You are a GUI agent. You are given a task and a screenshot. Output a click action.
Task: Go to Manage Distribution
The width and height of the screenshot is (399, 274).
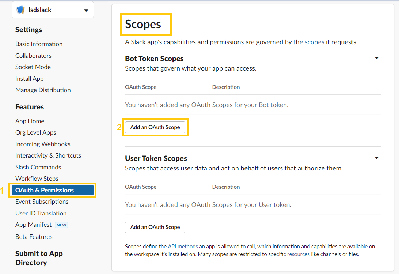(x=43, y=90)
